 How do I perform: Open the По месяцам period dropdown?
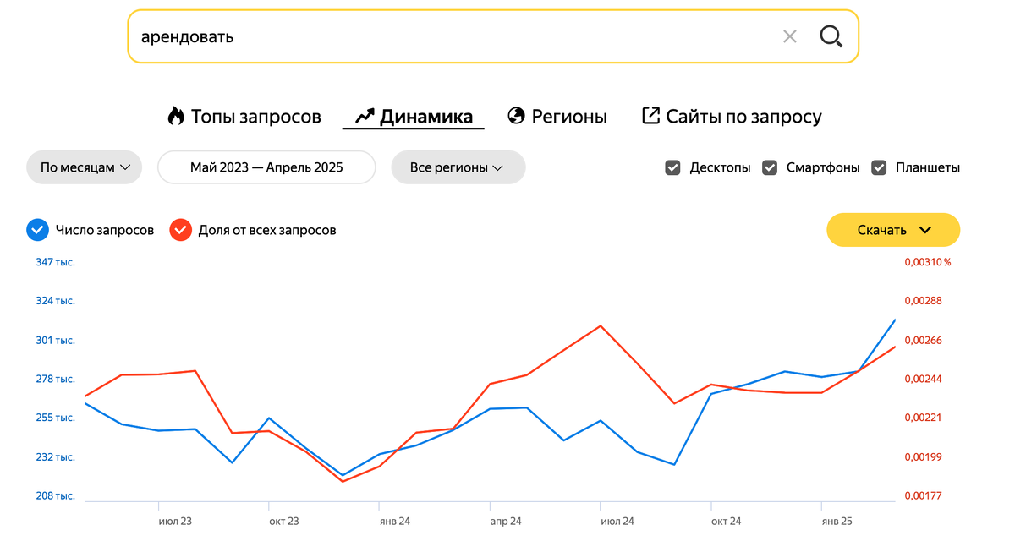click(x=85, y=167)
